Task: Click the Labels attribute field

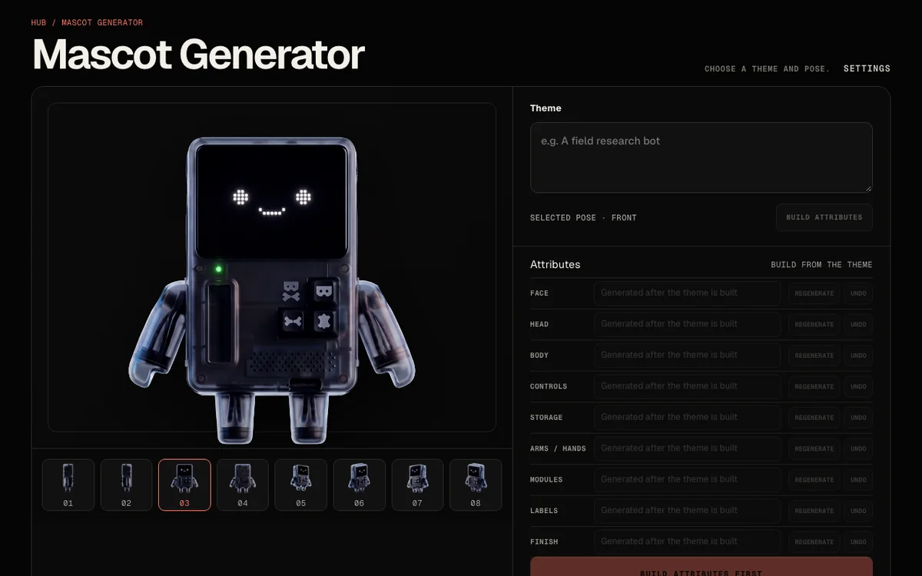Action: (x=688, y=511)
